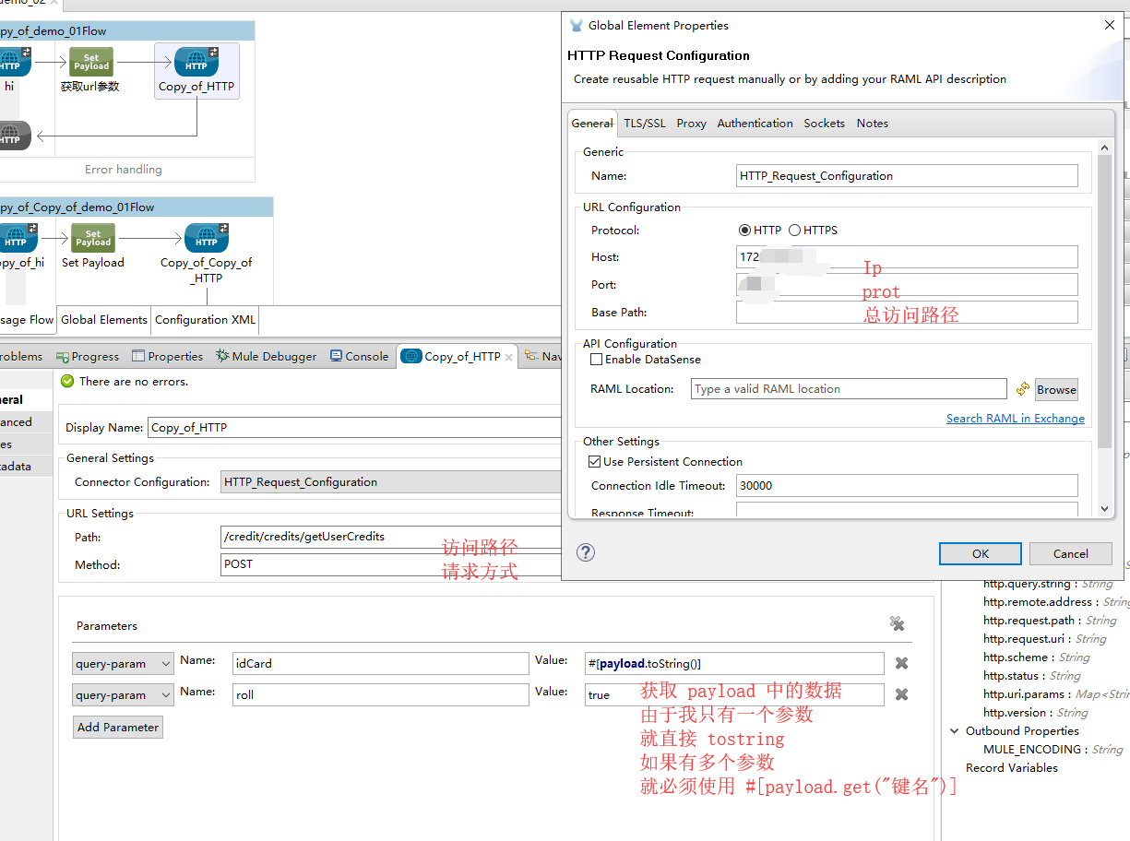Open the Properties view tab
The height and width of the screenshot is (841, 1130).
coord(167,357)
